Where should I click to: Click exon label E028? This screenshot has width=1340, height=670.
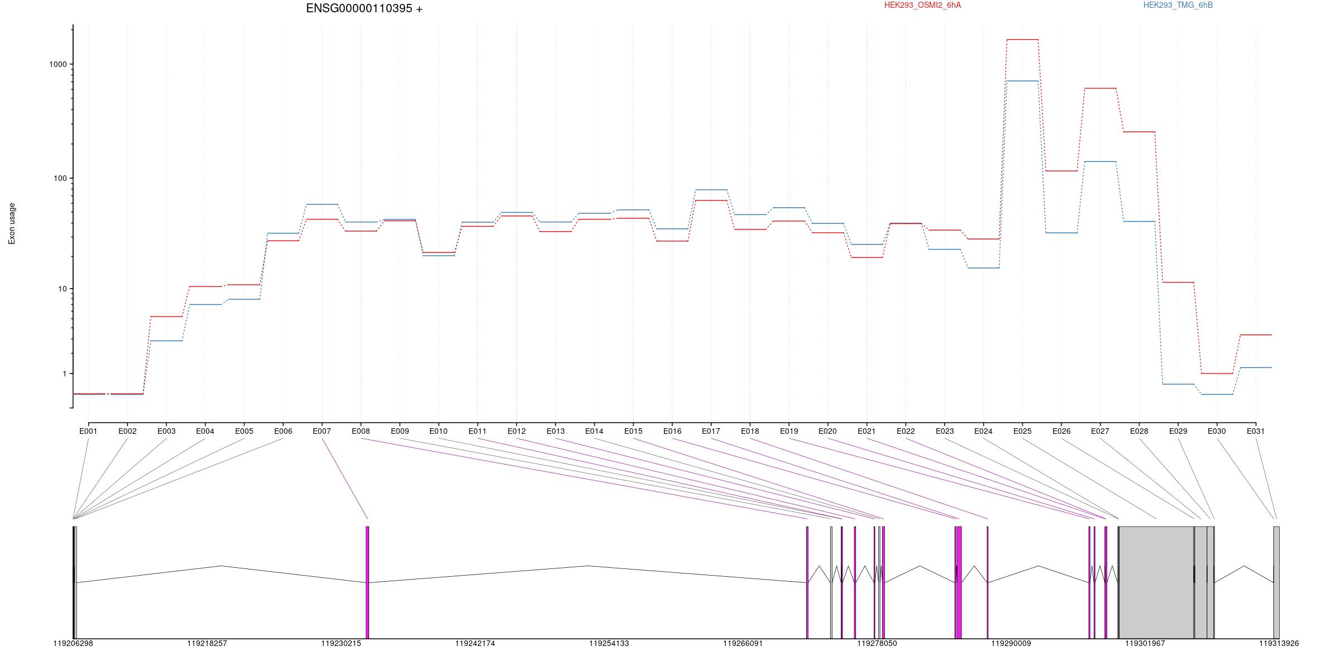1139,431
